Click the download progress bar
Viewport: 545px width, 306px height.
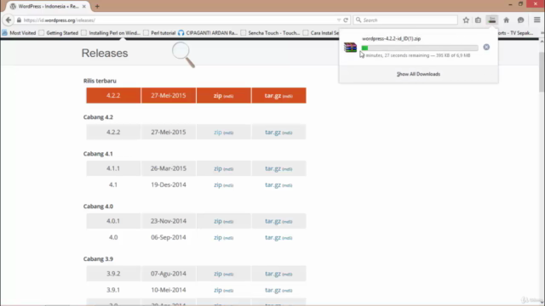click(420, 48)
